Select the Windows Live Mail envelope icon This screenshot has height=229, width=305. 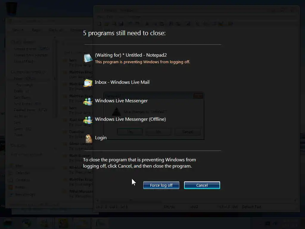click(88, 83)
